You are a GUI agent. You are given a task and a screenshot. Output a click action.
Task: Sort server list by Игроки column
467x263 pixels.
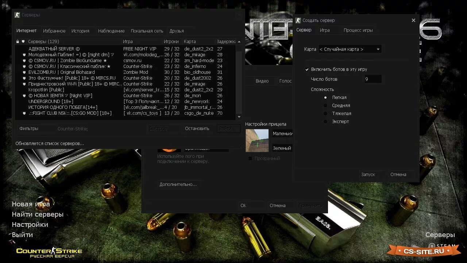(x=172, y=42)
